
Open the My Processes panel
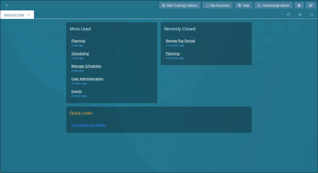[x=217, y=6]
